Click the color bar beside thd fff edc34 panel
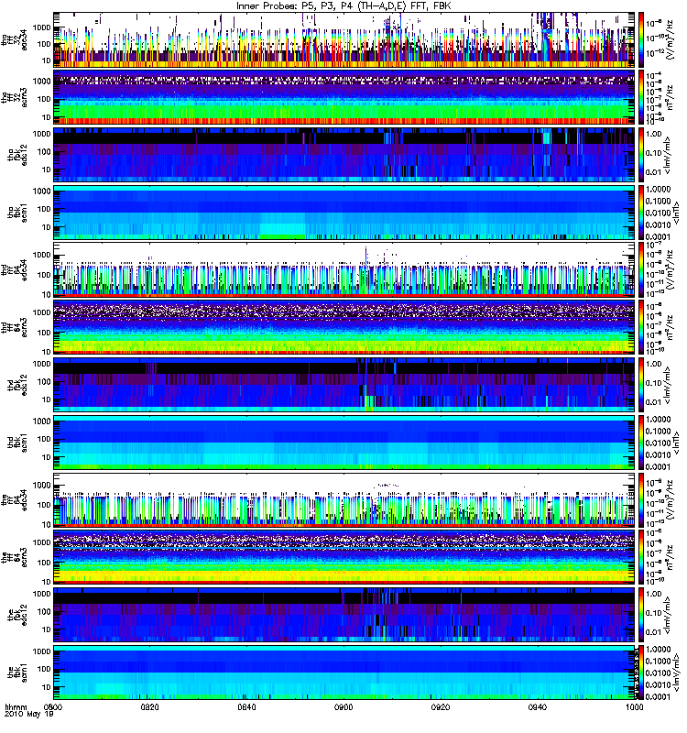Screen dimensions: 687x733 pos(642,270)
